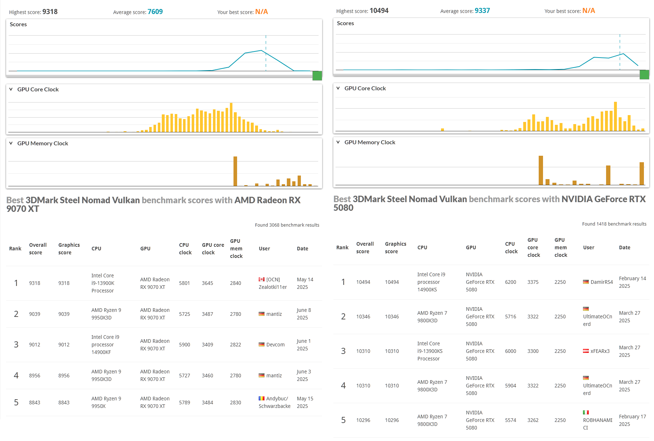Click German flag beside Devcom

[262, 345]
